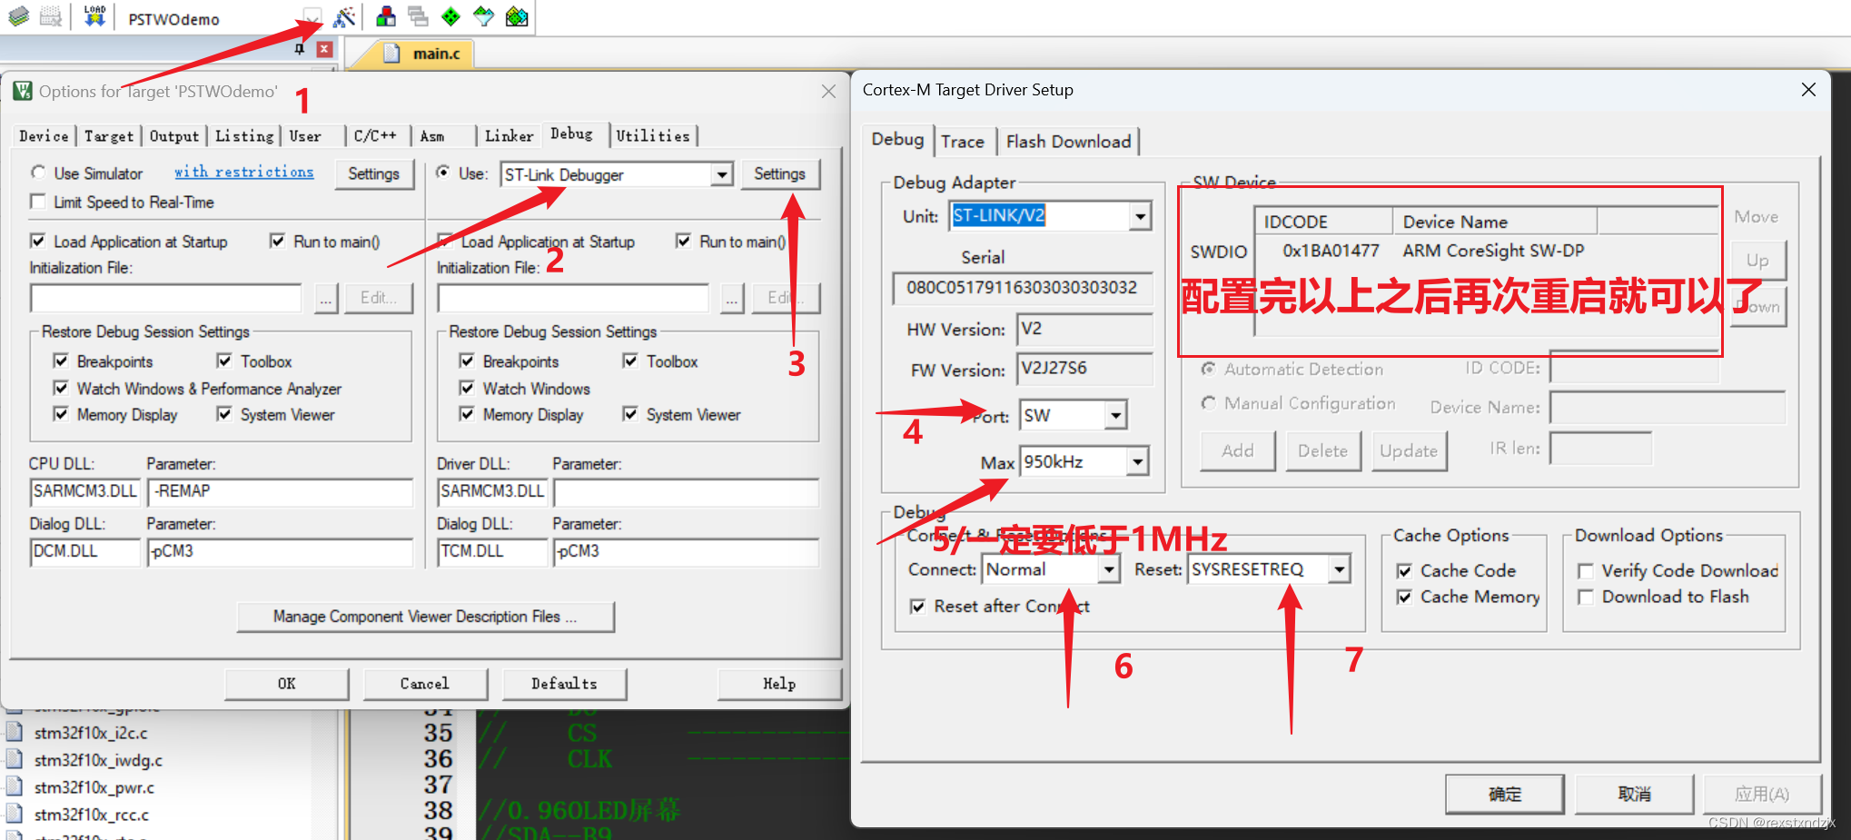This screenshot has width=1851, height=840.
Task: Select the stm32f10x_iwdg.c file icon
Action: (x=13, y=760)
